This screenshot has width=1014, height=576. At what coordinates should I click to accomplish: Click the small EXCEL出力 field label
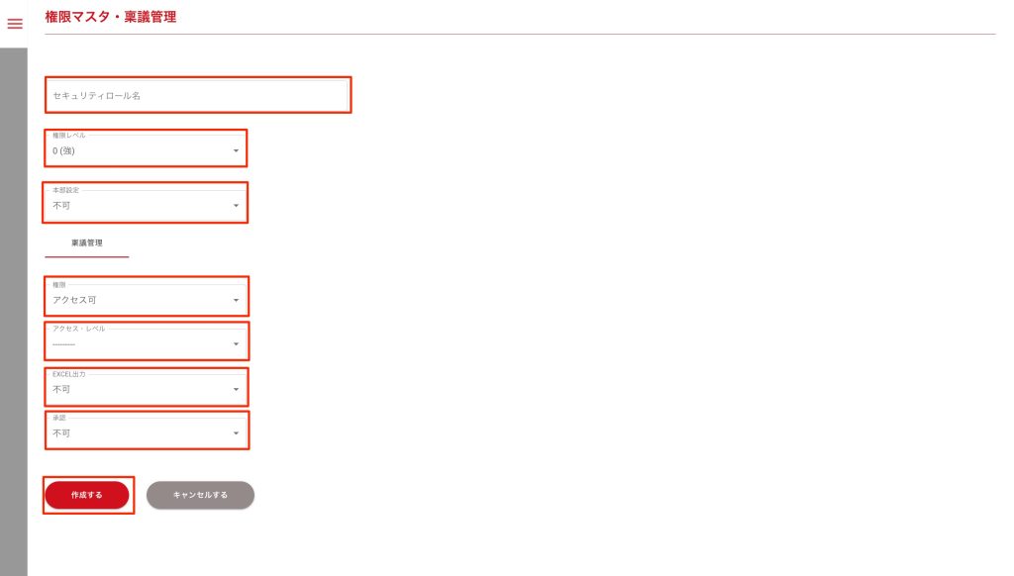click(69, 375)
